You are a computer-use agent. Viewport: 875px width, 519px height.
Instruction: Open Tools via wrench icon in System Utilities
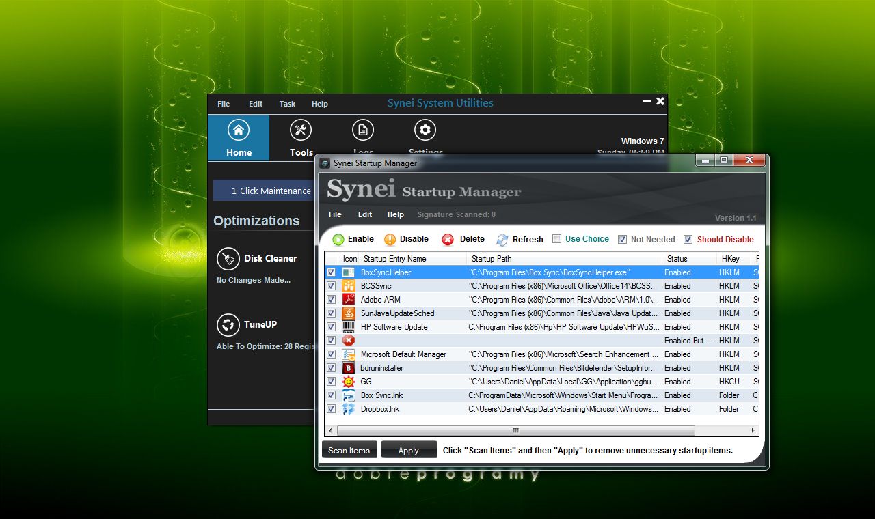(301, 130)
